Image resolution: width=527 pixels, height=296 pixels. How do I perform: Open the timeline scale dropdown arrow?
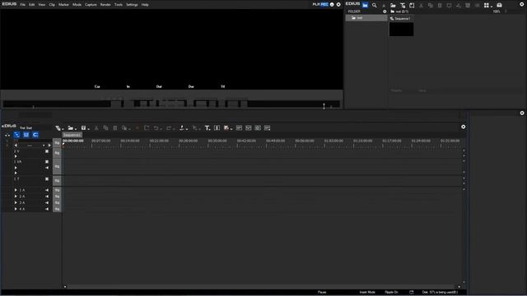[x=44, y=146]
